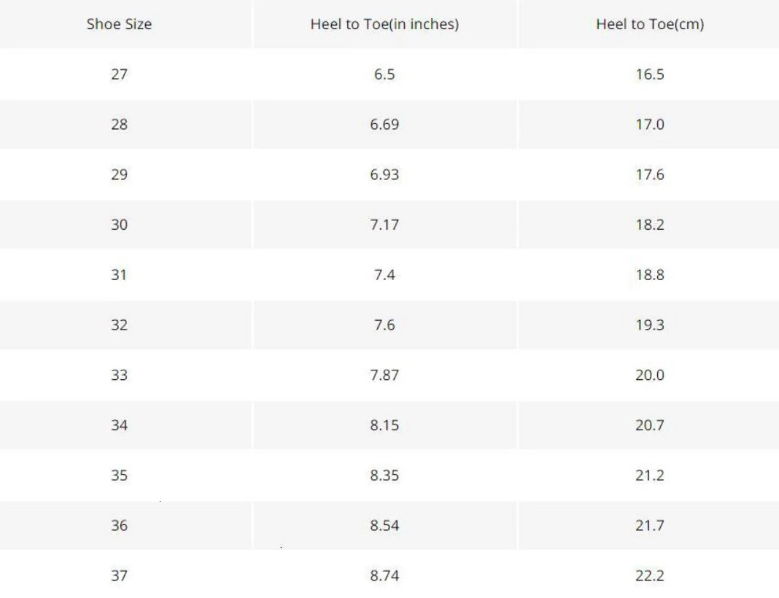
Task: Select the 7.17 inches value
Action: tap(384, 225)
